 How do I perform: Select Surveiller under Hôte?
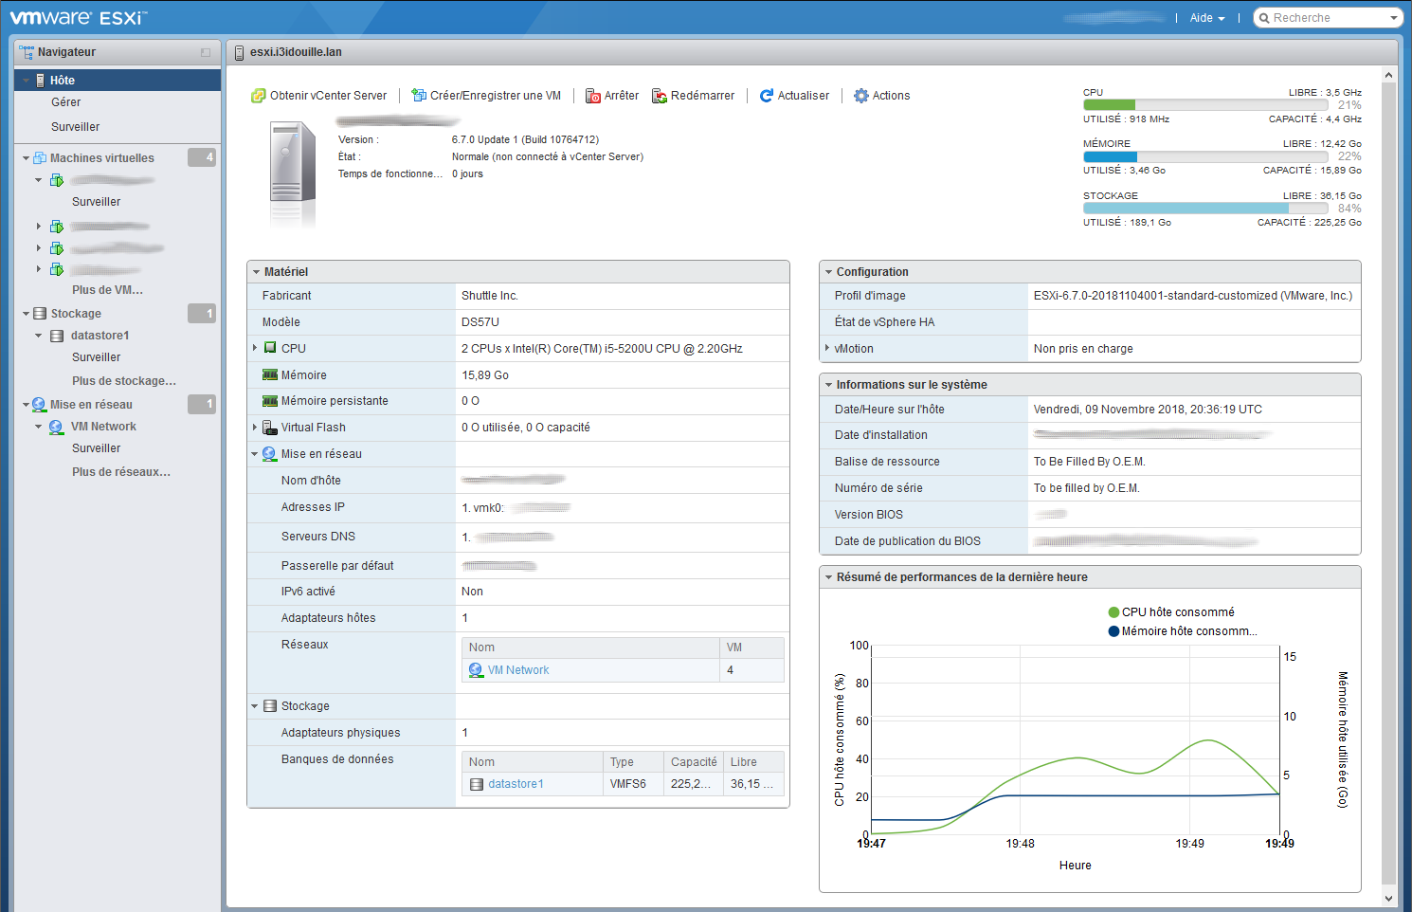76,127
